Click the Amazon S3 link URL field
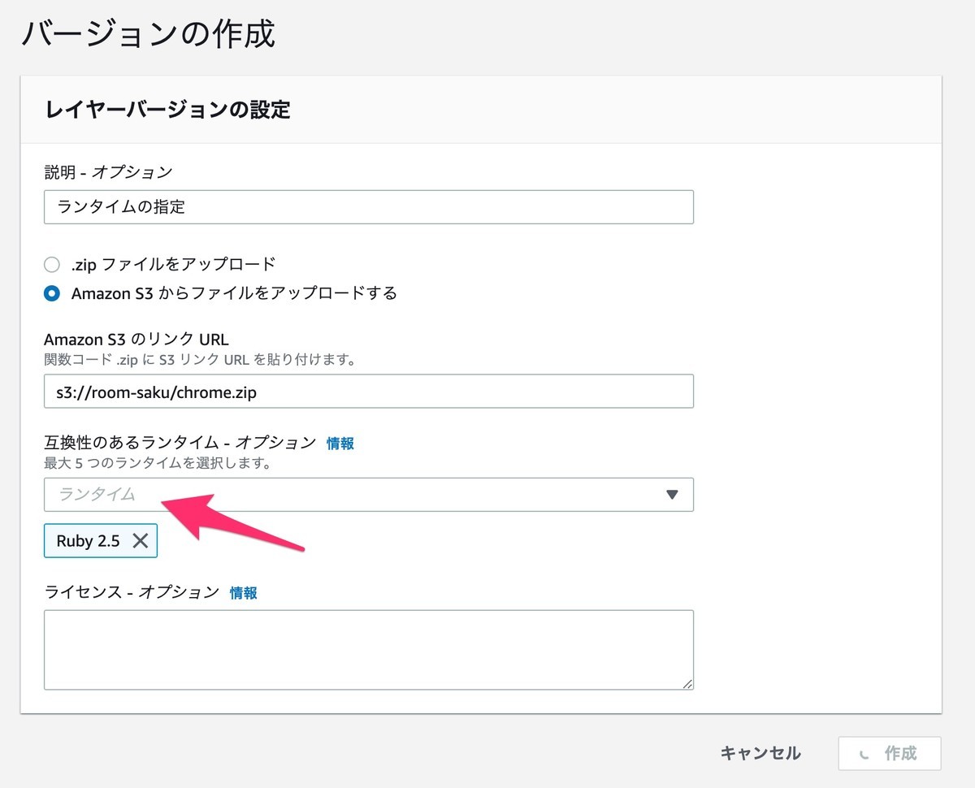 coord(369,392)
